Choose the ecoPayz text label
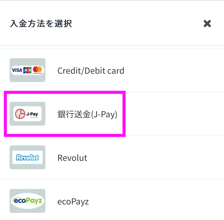The image size is (224, 220). click(73, 202)
